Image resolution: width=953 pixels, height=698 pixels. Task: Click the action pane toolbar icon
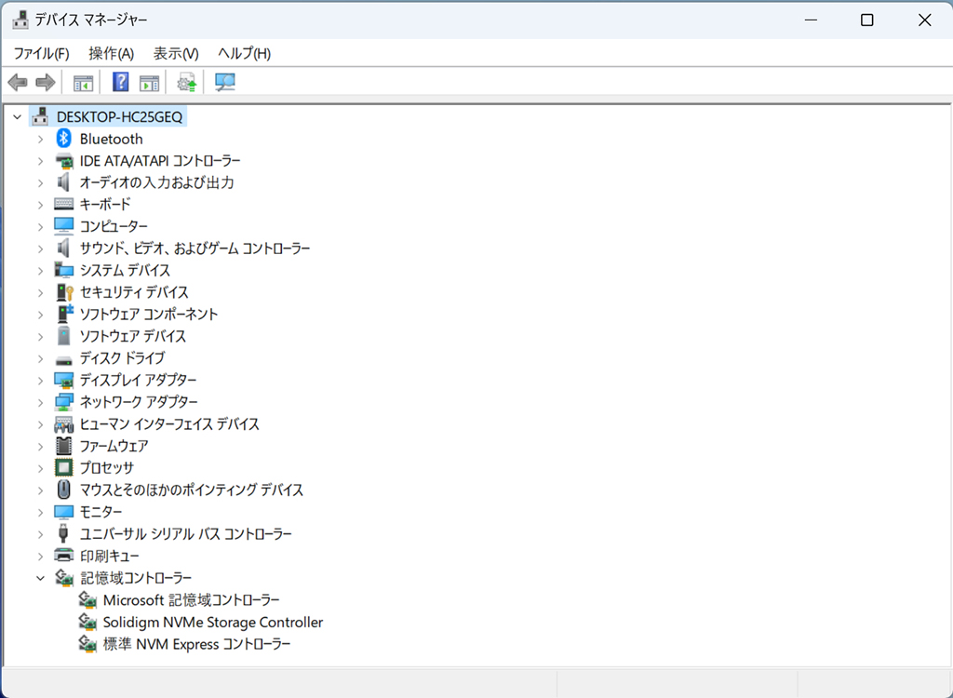(x=149, y=82)
